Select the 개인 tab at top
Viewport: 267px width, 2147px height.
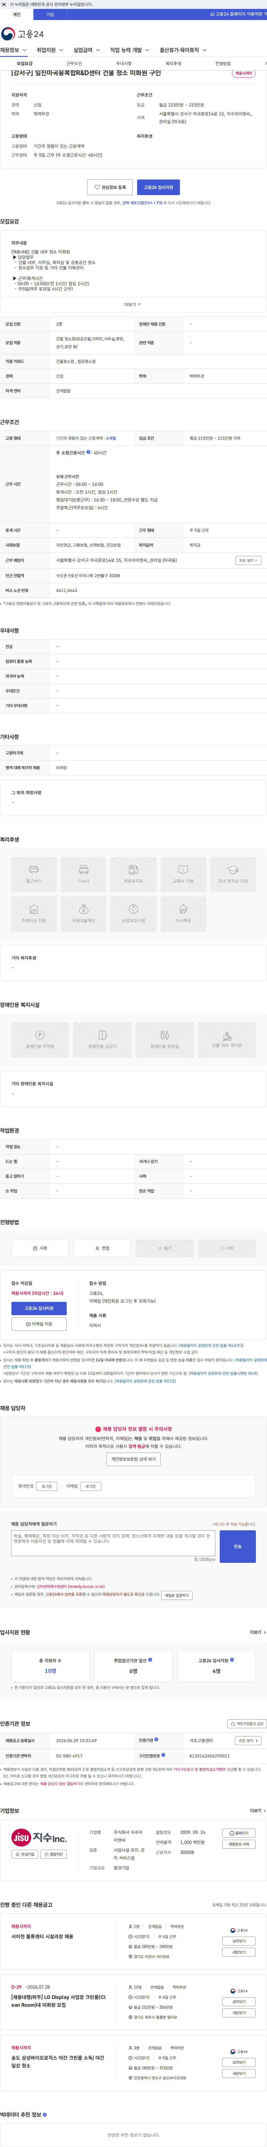(x=17, y=14)
